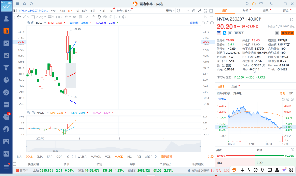
Task: Select the pencil drawing icon above chart
Action: point(200,11)
